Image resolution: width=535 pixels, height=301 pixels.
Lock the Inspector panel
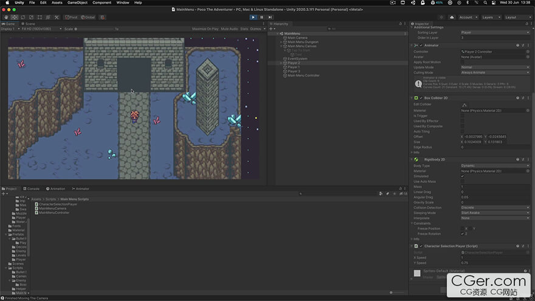click(527, 24)
